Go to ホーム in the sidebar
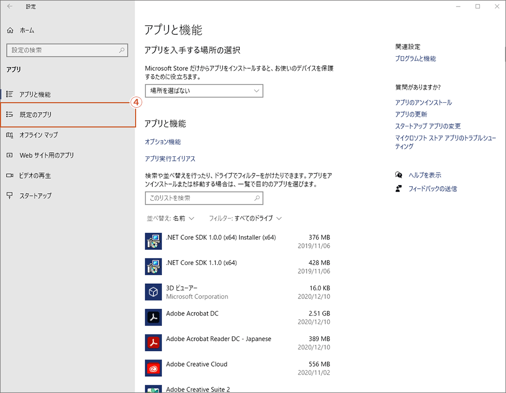The image size is (506, 393). pos(27,30)
